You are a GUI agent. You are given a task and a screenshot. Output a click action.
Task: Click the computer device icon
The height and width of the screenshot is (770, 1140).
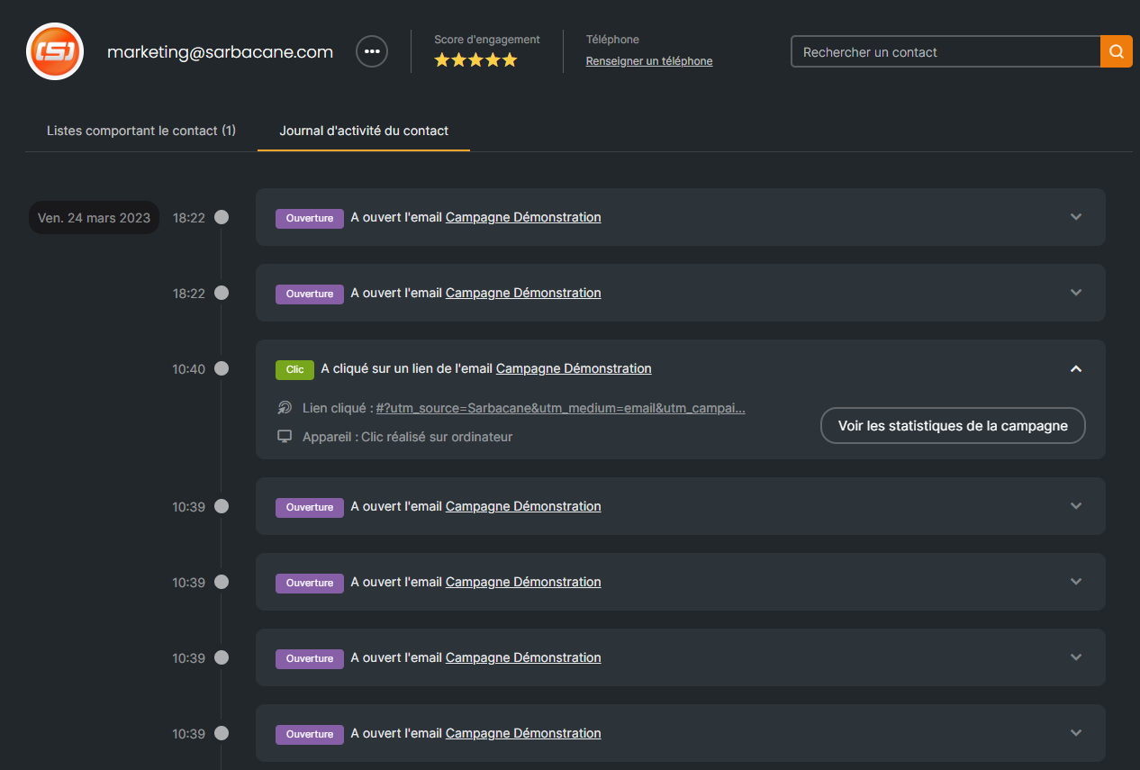(x=285, y=437)
